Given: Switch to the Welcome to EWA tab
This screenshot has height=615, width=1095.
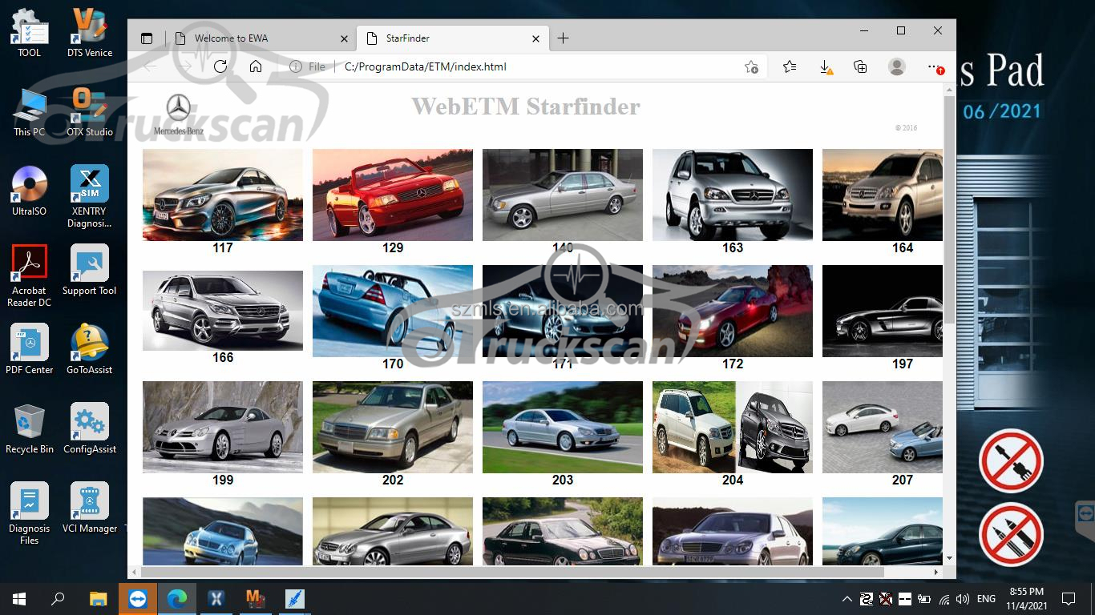Looking at the screenshot, I should click(x=261, y=38).
